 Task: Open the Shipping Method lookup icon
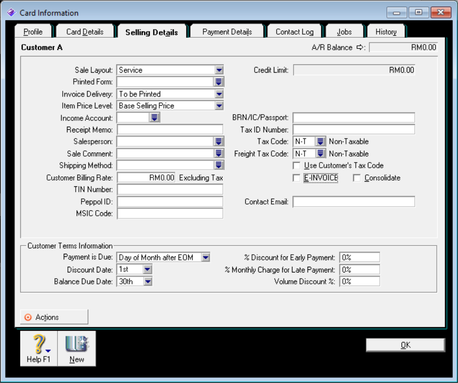coord(218,165)
